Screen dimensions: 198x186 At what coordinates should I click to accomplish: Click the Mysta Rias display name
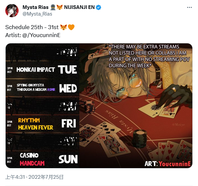click(x=35, y=7)
